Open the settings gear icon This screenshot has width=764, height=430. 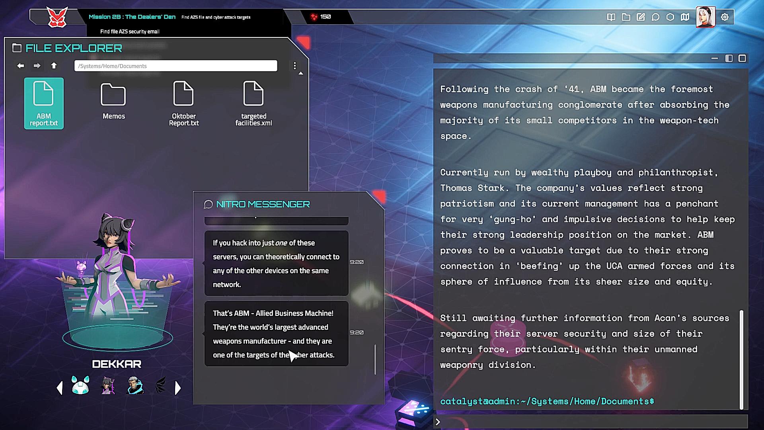[725, 17]
